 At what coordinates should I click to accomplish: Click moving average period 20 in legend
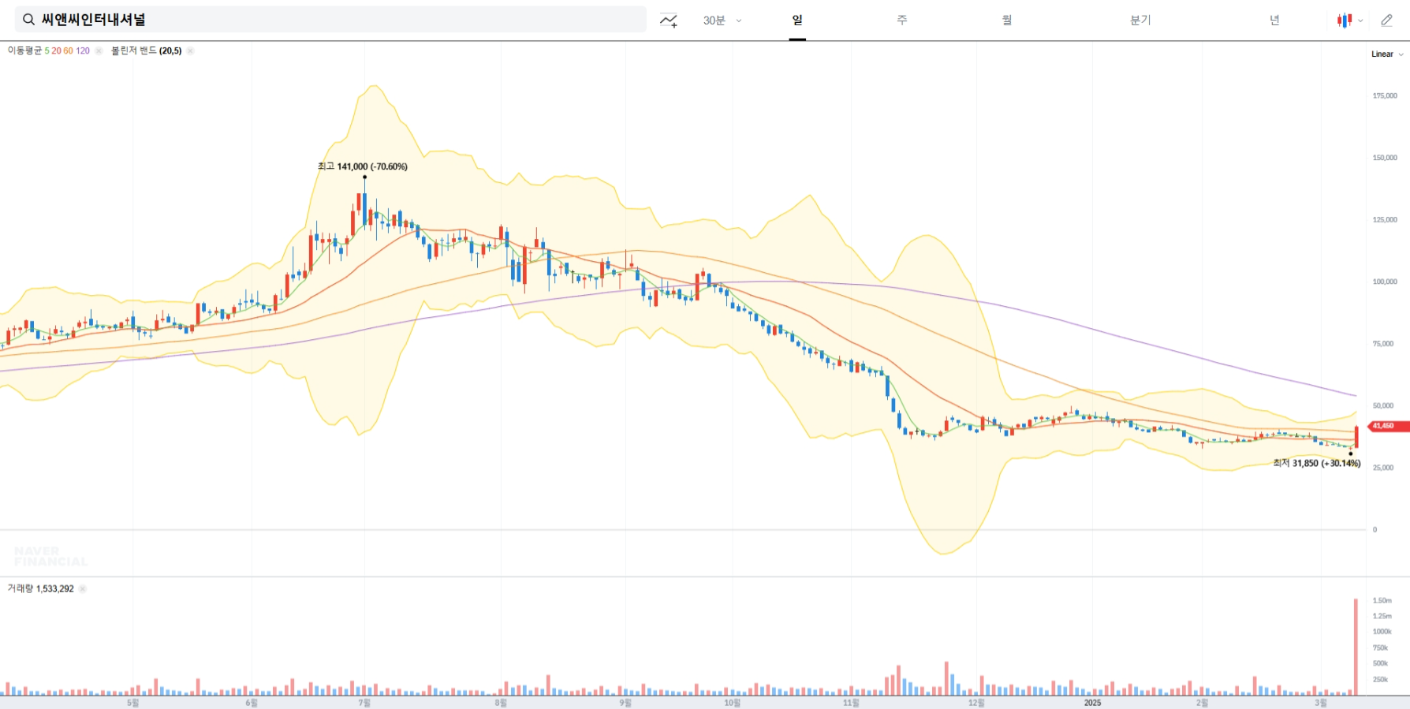(x=56, y=50)
